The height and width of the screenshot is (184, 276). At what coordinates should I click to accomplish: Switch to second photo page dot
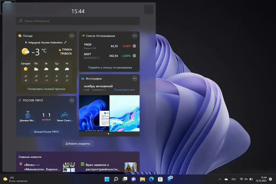111,134
